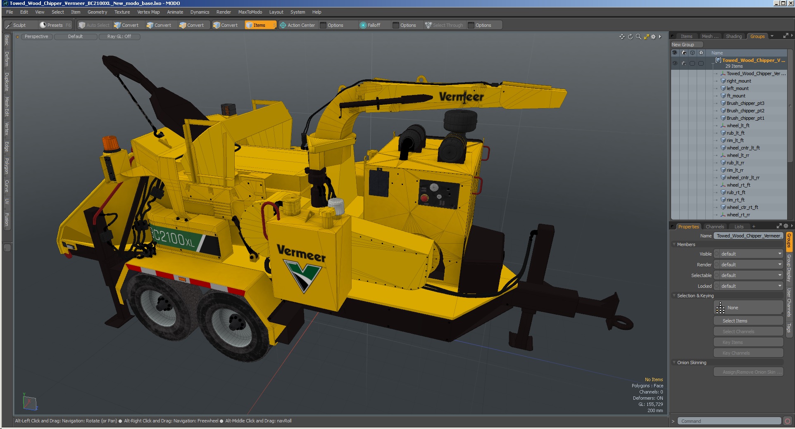Click the viewport move/pan control icon
Screen dimensions: 795x429
point(622,37)
